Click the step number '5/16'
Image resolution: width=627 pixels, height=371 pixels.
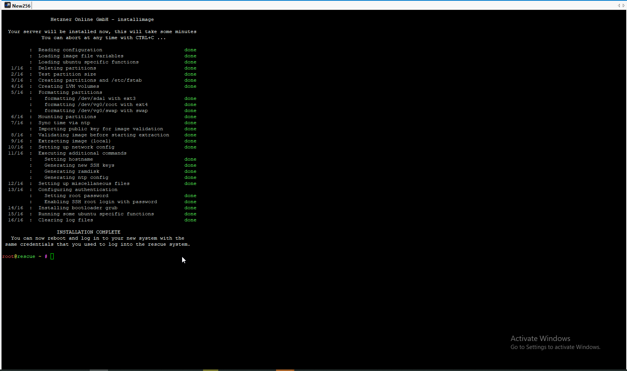click(17, 92)
